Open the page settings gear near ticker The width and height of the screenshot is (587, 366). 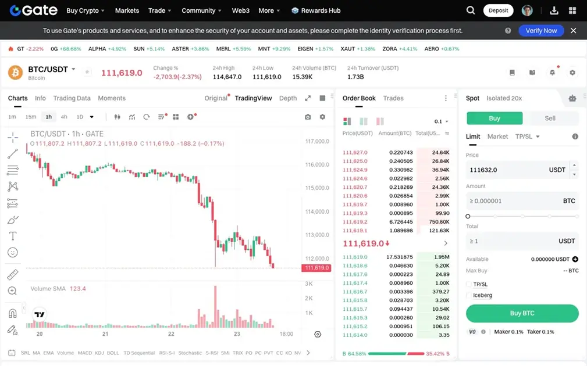click(x=572, y=73)
